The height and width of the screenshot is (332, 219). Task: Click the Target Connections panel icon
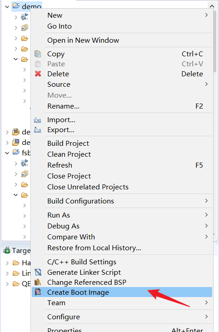pyautogui.click(x=7, y=250)
